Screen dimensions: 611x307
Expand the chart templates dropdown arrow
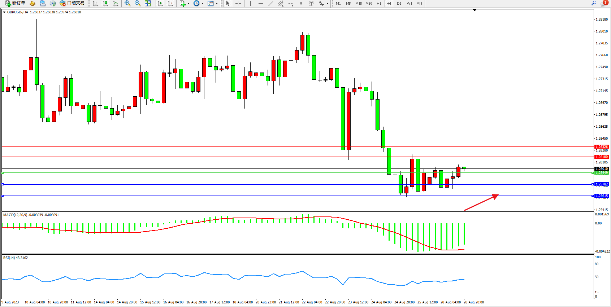pos(217,3)
